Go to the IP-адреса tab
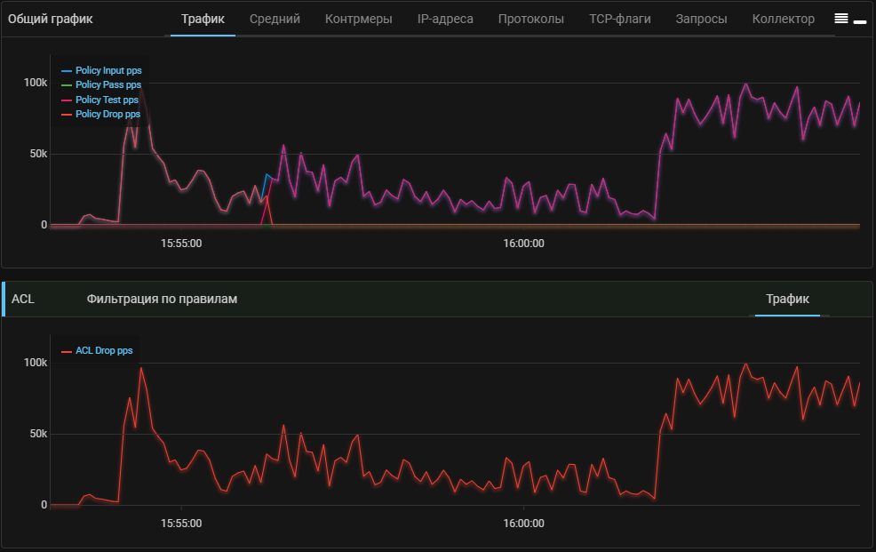This screenshot has width=876, height=552. point(445,19)
